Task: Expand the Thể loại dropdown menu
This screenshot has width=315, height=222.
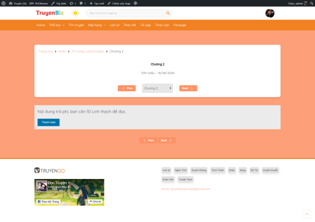Action: click(57, 25)
